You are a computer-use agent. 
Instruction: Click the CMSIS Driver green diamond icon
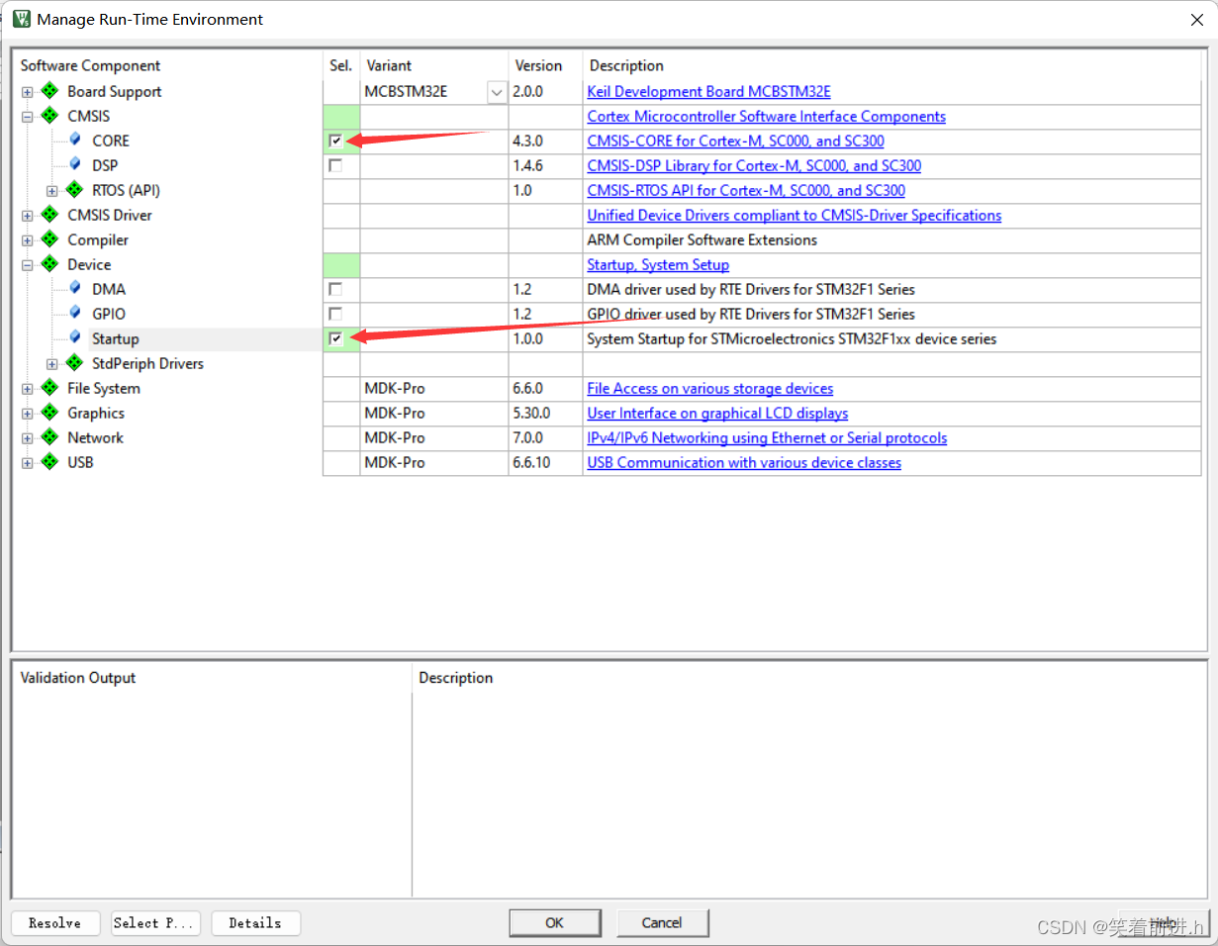[x=49, y=215]
